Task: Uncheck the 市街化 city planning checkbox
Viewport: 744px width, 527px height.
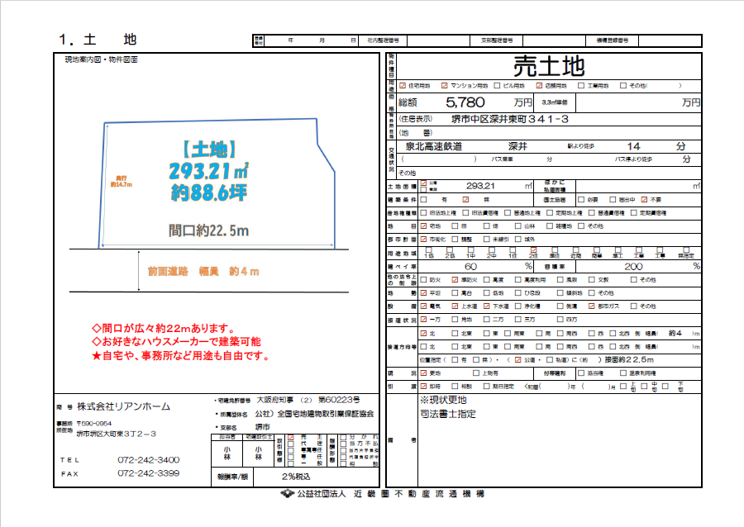Action: tap(424, 239)
